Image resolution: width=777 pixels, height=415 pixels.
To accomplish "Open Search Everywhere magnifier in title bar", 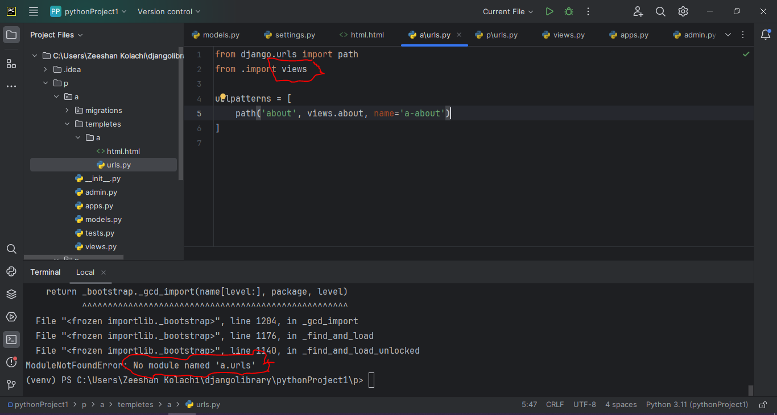I will (x=660, y=11).
